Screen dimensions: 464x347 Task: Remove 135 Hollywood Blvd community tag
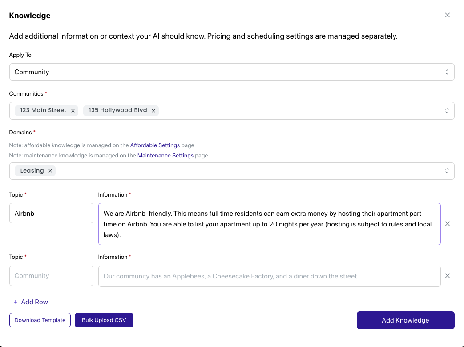click(x=153, y=111)
